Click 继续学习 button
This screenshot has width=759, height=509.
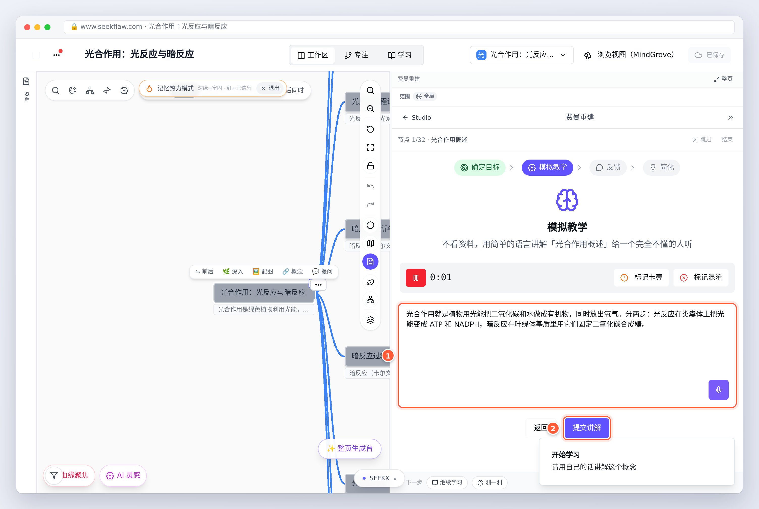point(447,482)
